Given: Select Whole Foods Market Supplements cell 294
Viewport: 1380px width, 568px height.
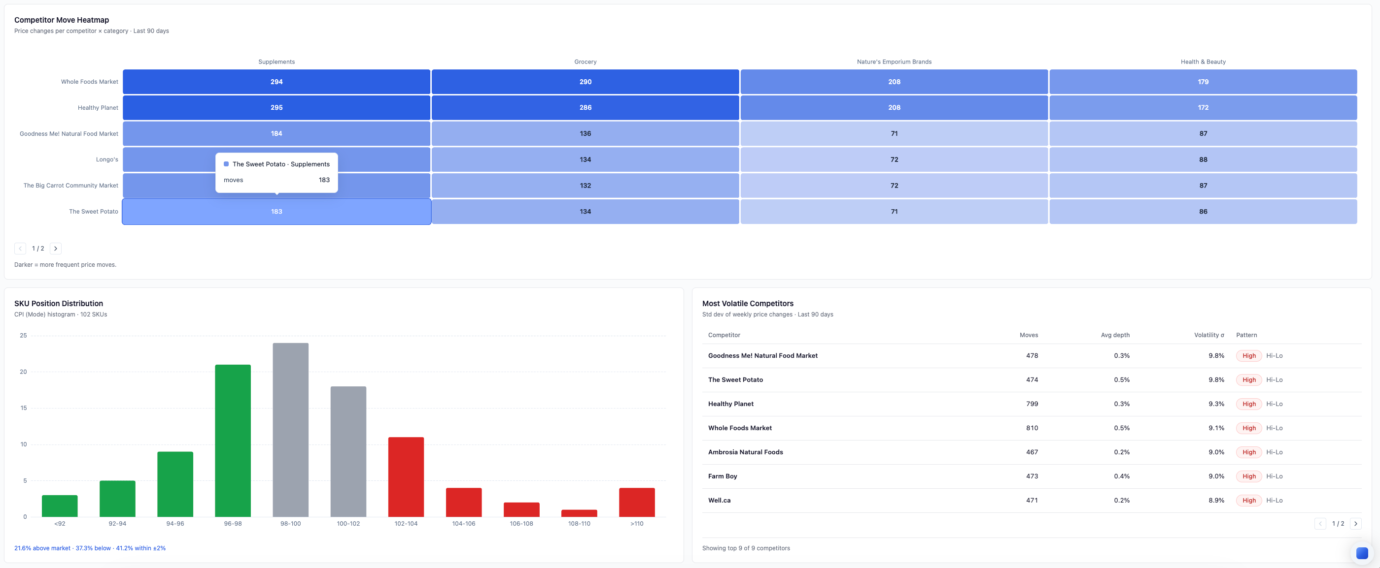Looking at the screenshot, I should [276, 82].
